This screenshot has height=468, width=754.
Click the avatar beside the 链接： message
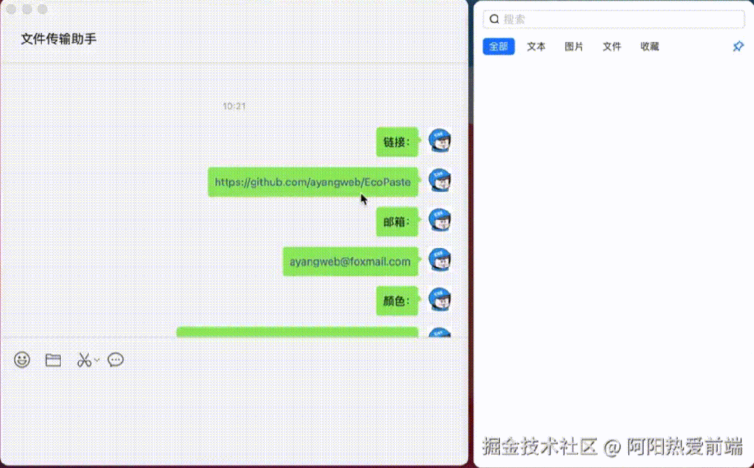(440, 141)
